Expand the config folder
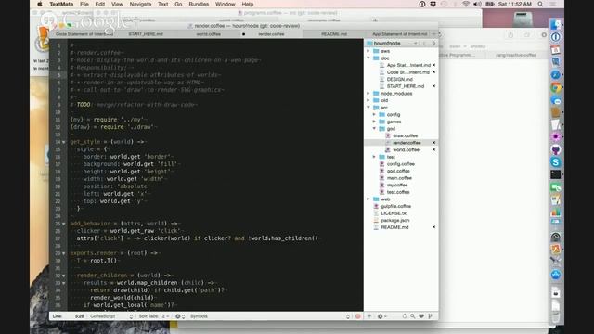This screenshot has height=334, width=594. tap(374, 114)
